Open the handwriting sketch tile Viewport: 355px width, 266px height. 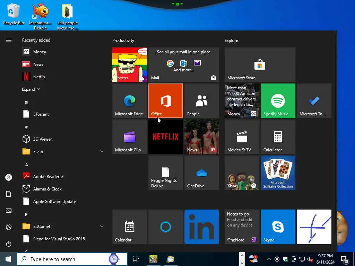[314, 227]
